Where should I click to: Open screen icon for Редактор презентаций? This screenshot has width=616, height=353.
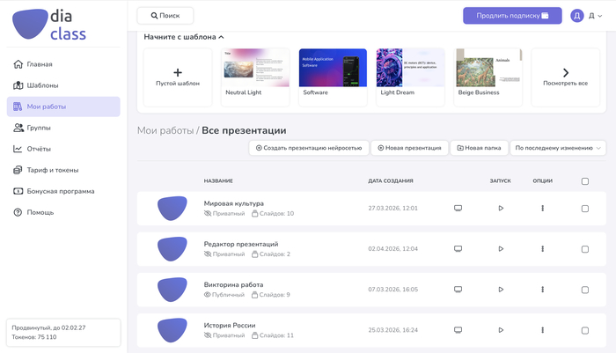(458, 248)
